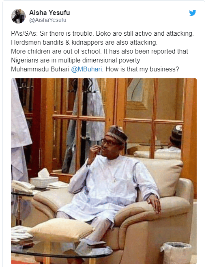206x267 pixels.
Task: Click the mirror reflection of the cap
Action: 177,133
